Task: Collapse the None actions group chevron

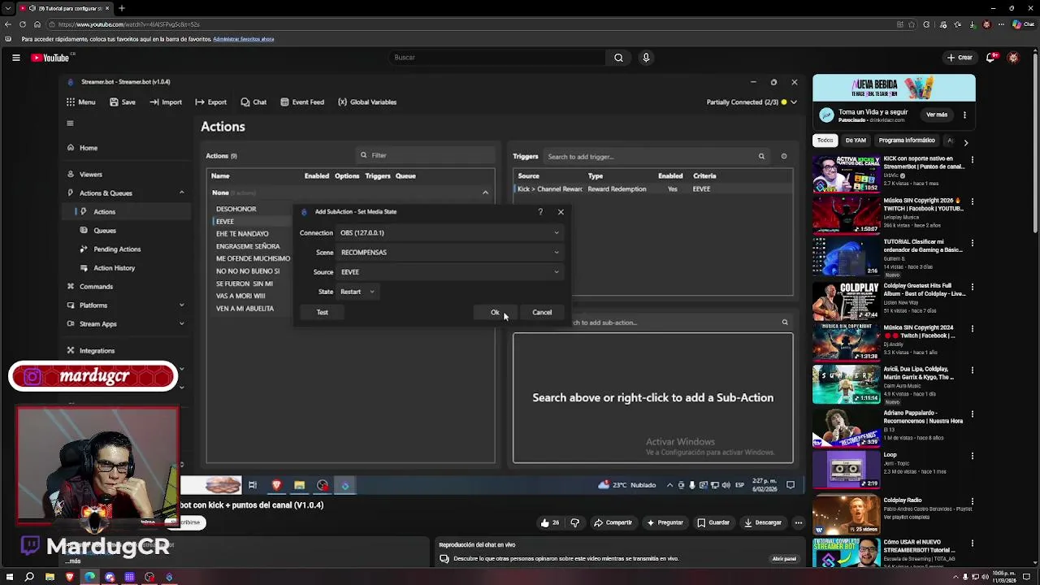Action: click(485, 193)
